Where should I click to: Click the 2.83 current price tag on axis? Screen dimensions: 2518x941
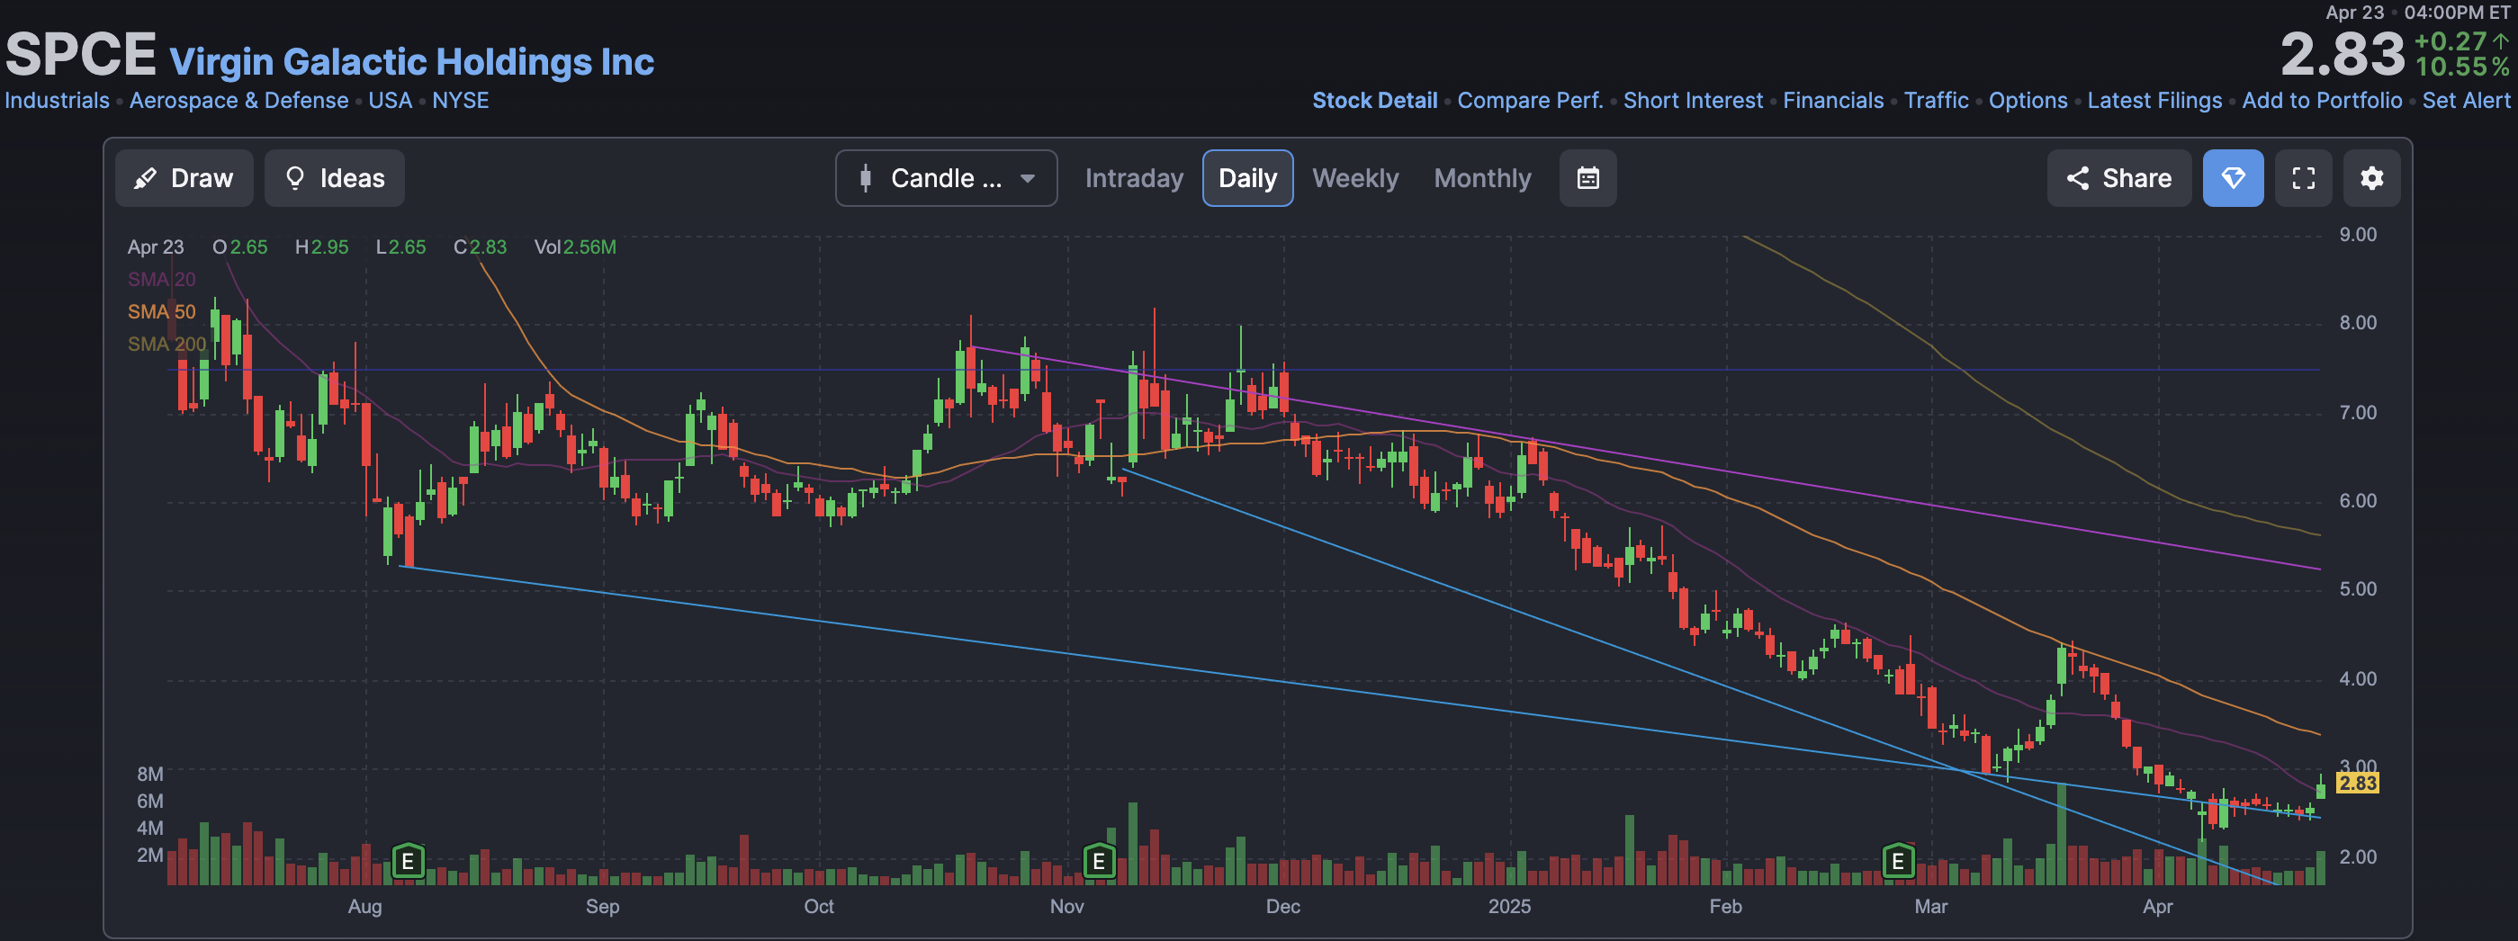(x=2357, y=783)
